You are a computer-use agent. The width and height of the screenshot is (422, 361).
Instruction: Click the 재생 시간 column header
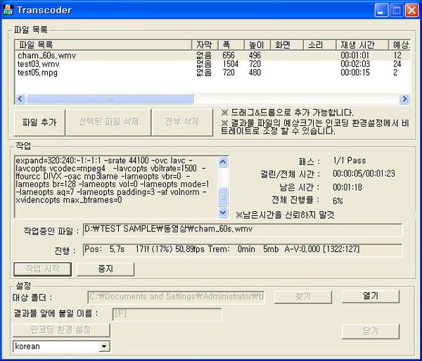coord(362,45)
